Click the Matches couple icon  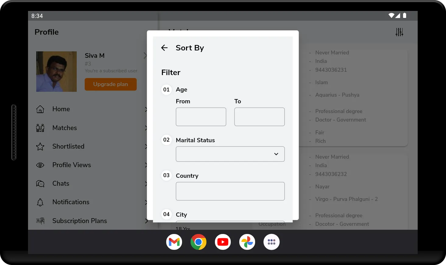coord(40,128)
